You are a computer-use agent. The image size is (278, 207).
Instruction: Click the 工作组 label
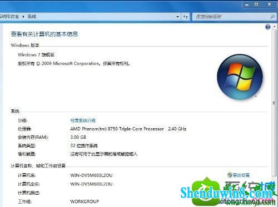pyautogui.click(x=24, y=201)
